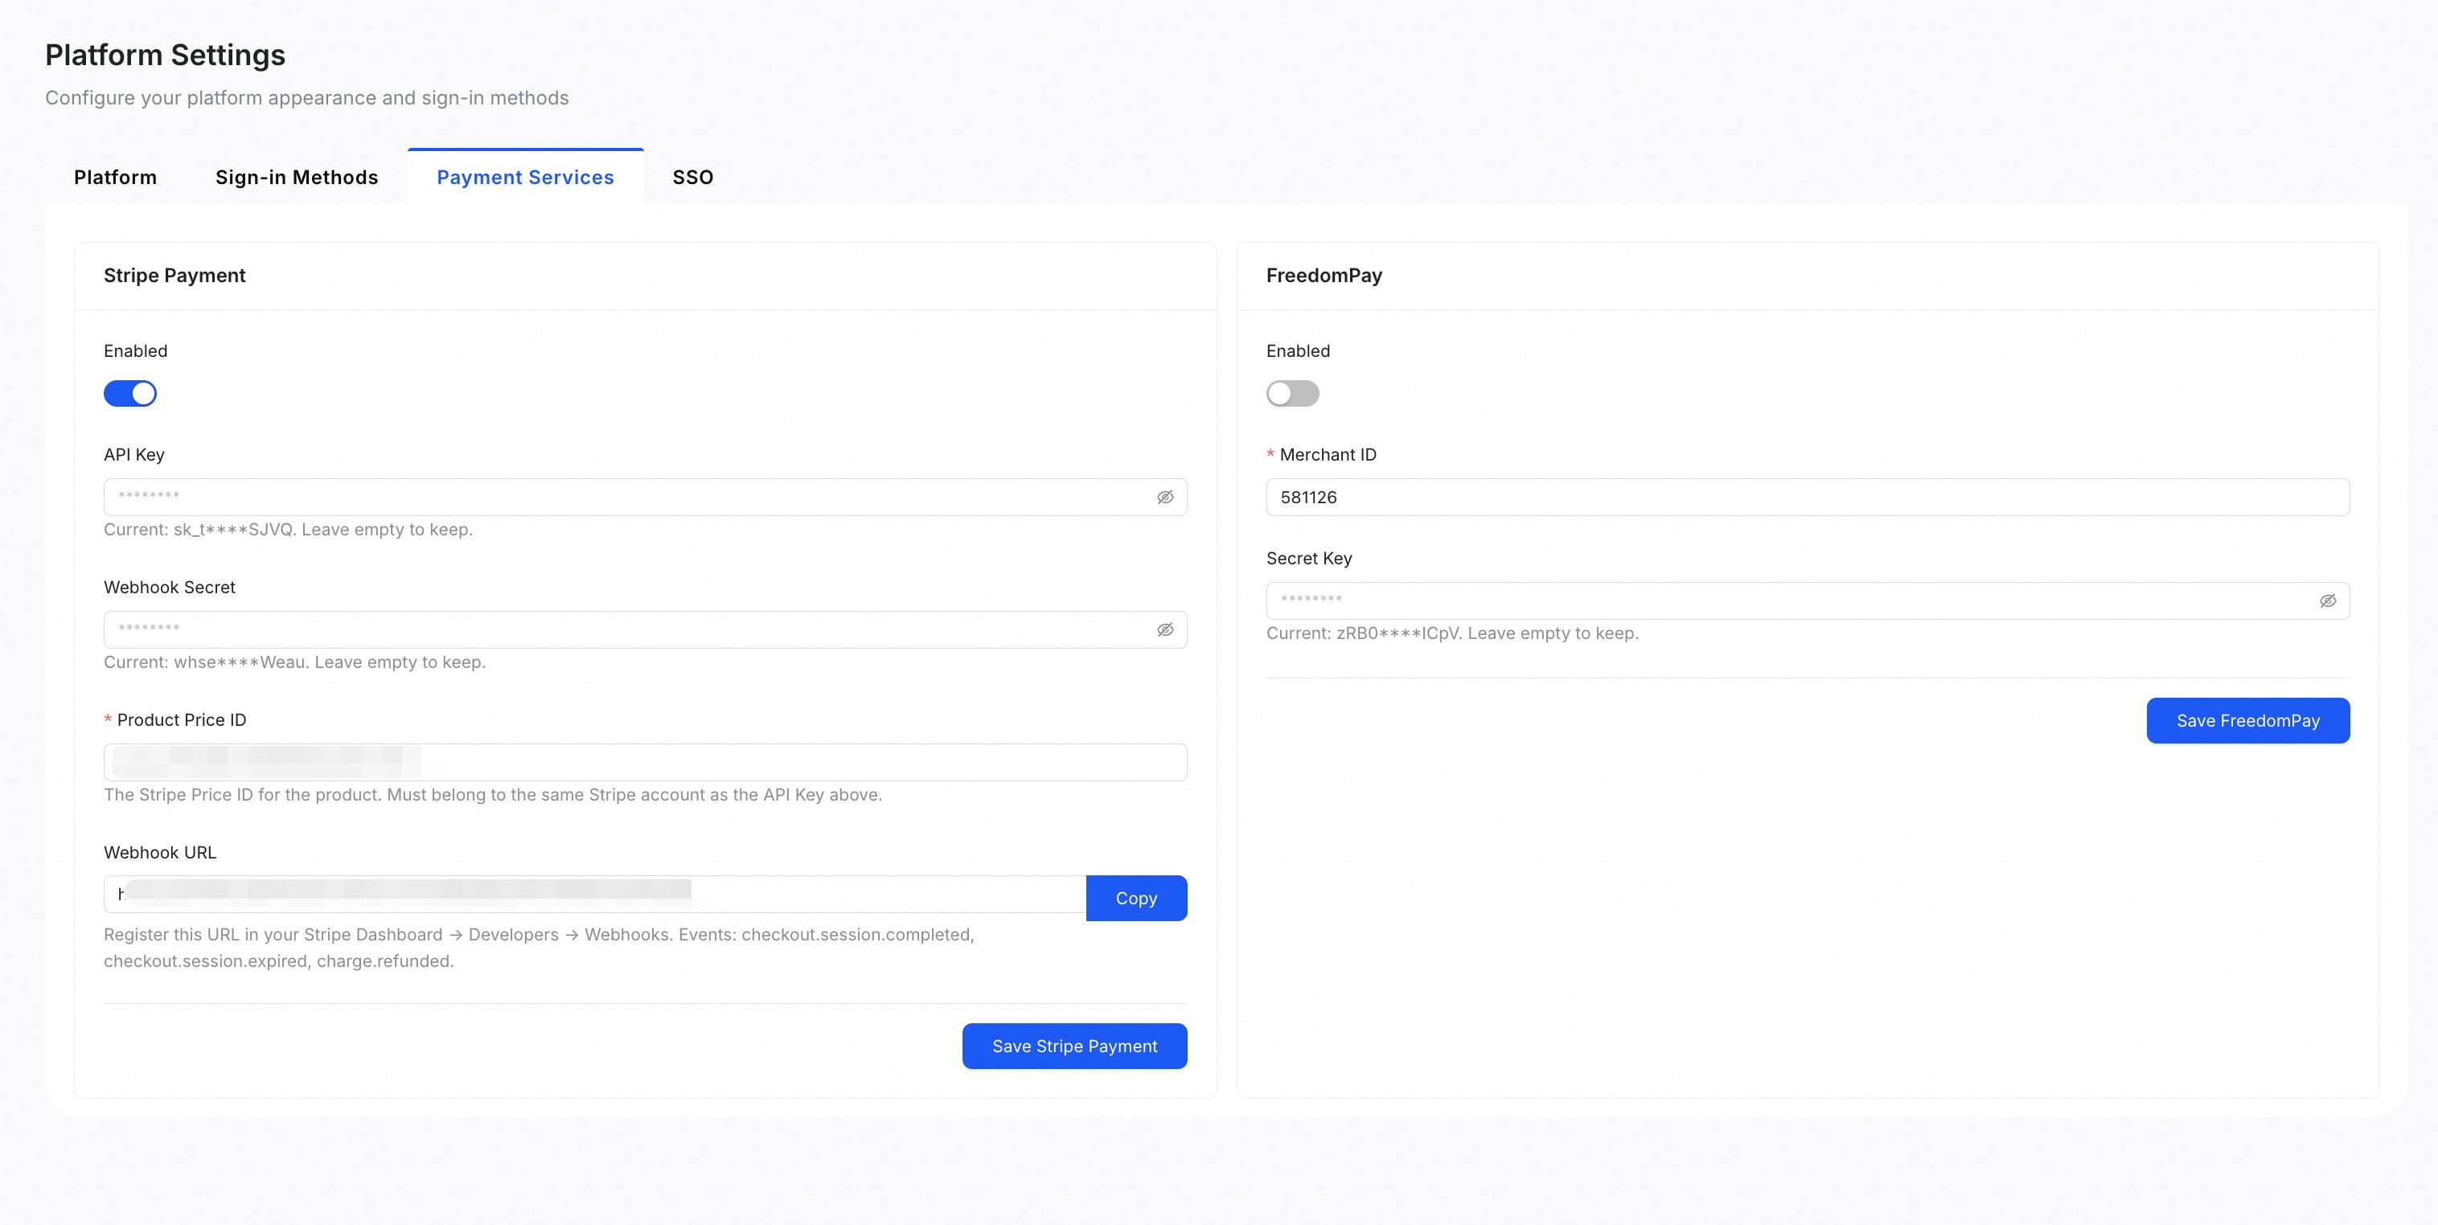2438x1225 pixels.
Task: Click the 'Register this URL' webhook instructions
Action: pos(539,948)
